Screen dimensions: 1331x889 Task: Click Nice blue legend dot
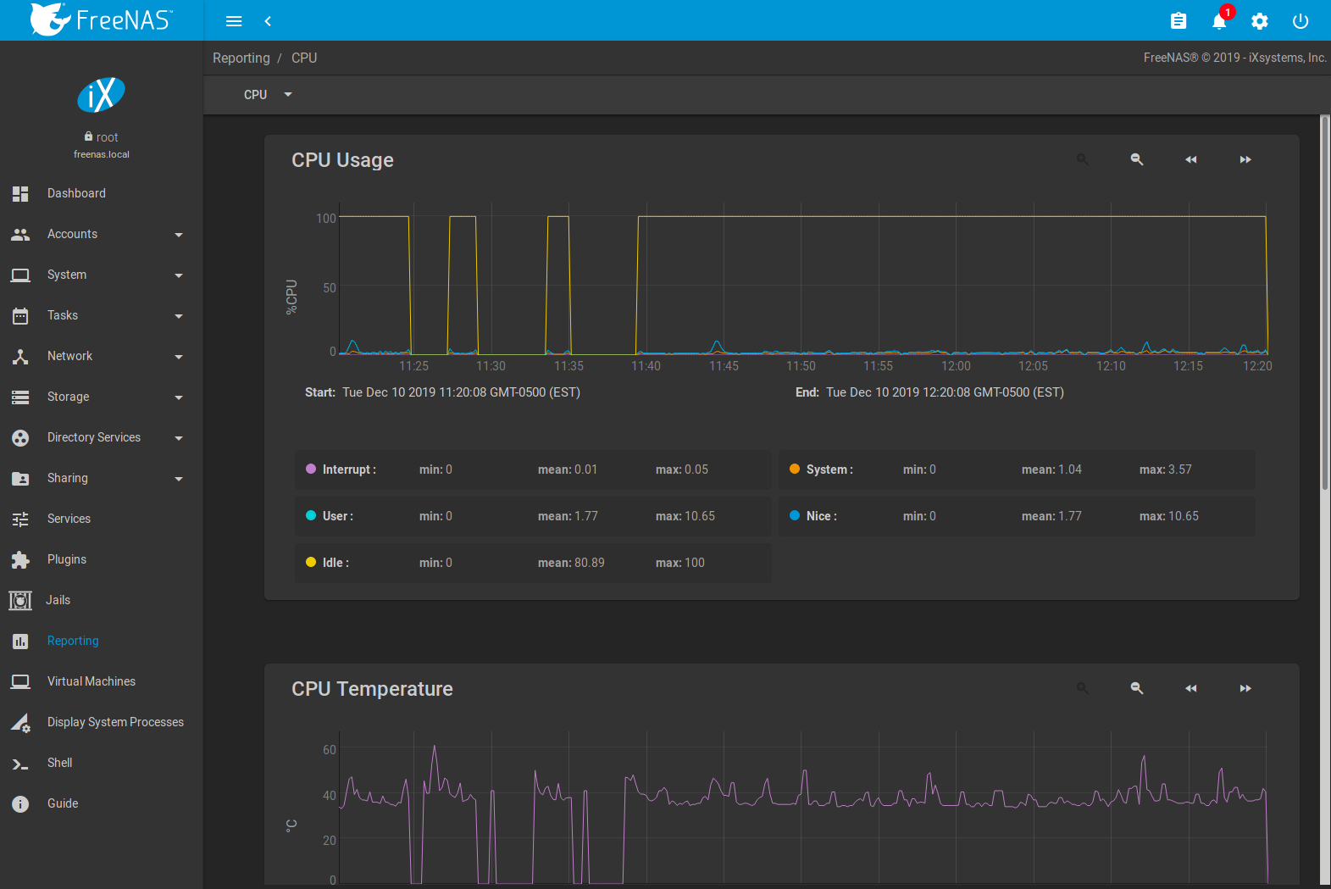pyautogui.click(x=795, y=515)
